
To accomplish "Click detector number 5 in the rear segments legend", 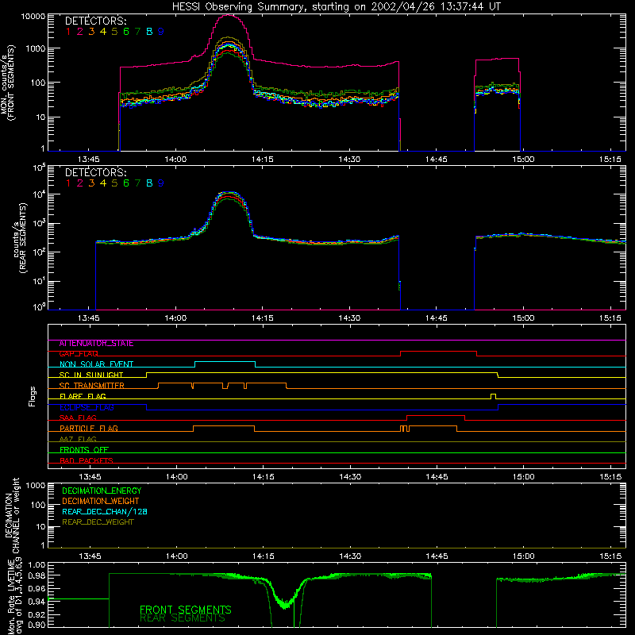I will coord(114,183).
